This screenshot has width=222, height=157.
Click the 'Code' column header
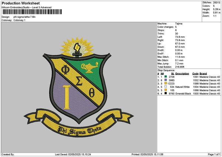click(x=195, y=74)
